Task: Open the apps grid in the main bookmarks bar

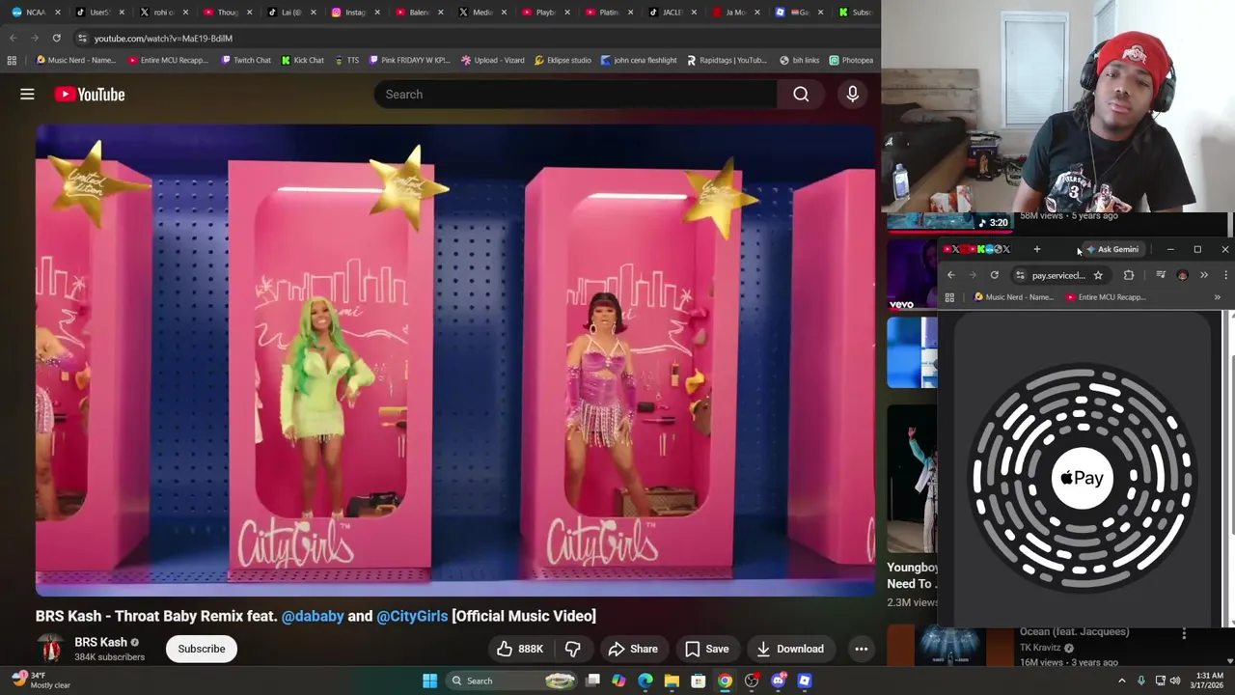Action: 12,60
